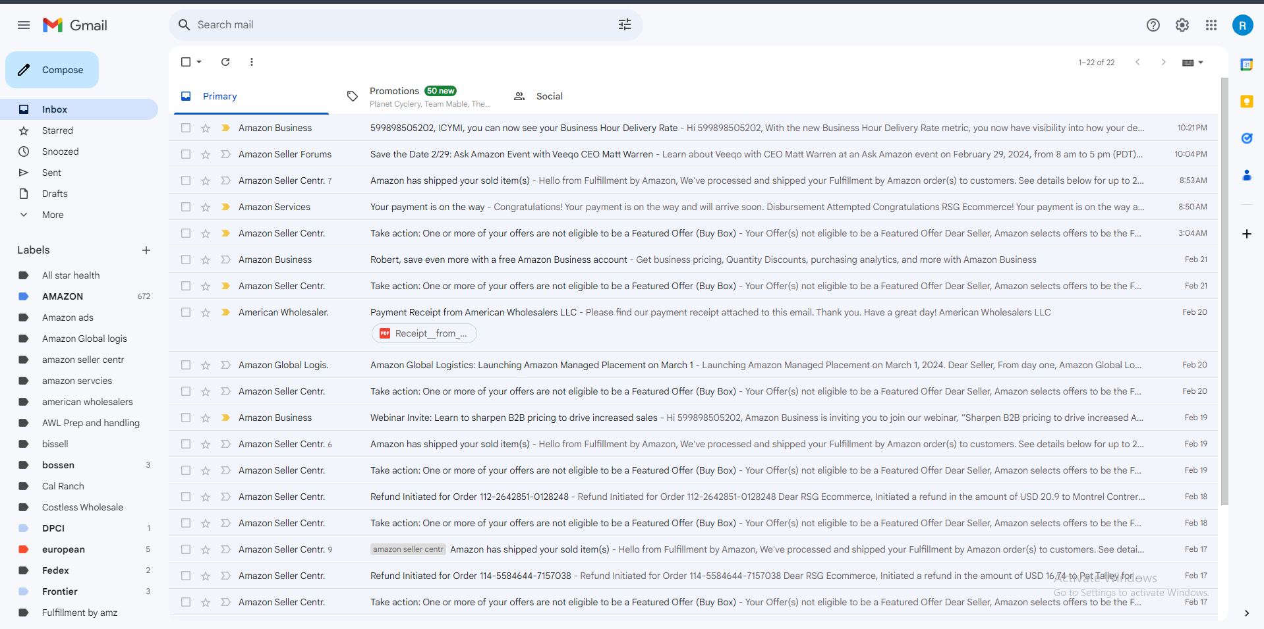Check the American Wholesaler email checkbox
This screenshot has height=629, width=1264.
point(186,312)
